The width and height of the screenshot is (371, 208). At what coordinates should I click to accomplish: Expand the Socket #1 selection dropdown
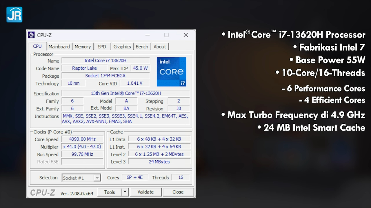click(x=97, y=178)
